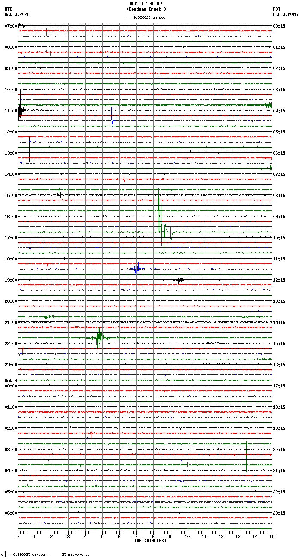Click the (Deadman Creek) subtitle
Screen dimensions: 300x559
click(146, 9)
